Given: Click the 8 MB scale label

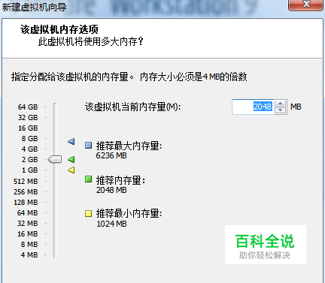Looking at the screenshot, I should [29, 245].
